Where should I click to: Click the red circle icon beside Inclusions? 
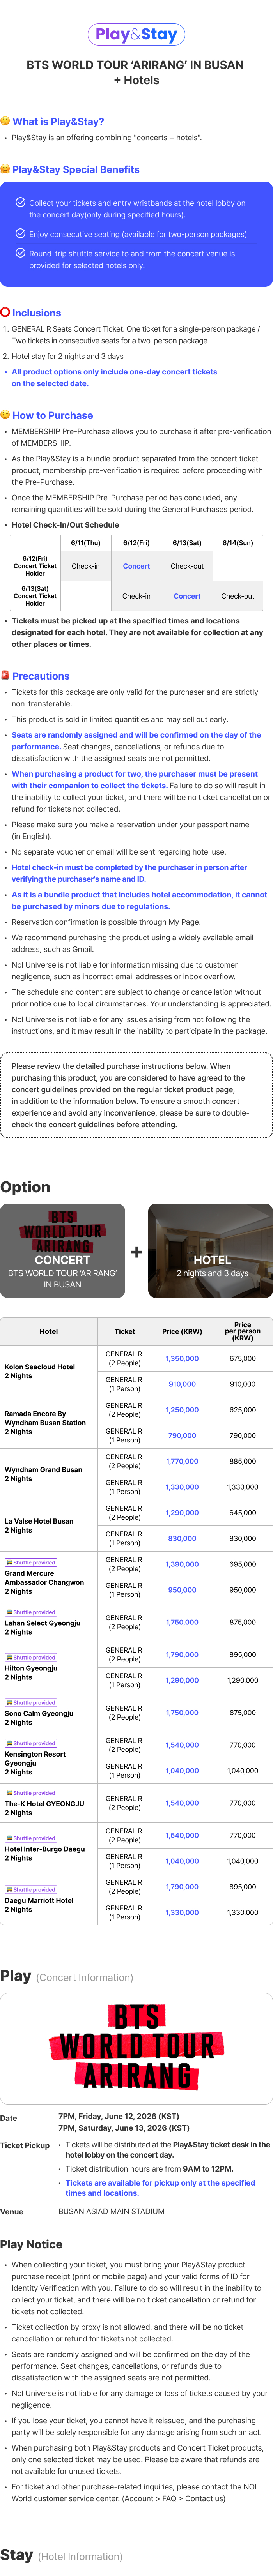[5, 313]
